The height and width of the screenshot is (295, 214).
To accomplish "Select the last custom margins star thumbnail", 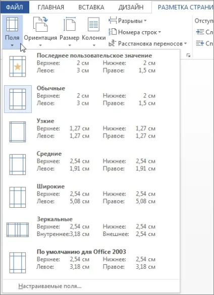I will click(x=18, y=66).
